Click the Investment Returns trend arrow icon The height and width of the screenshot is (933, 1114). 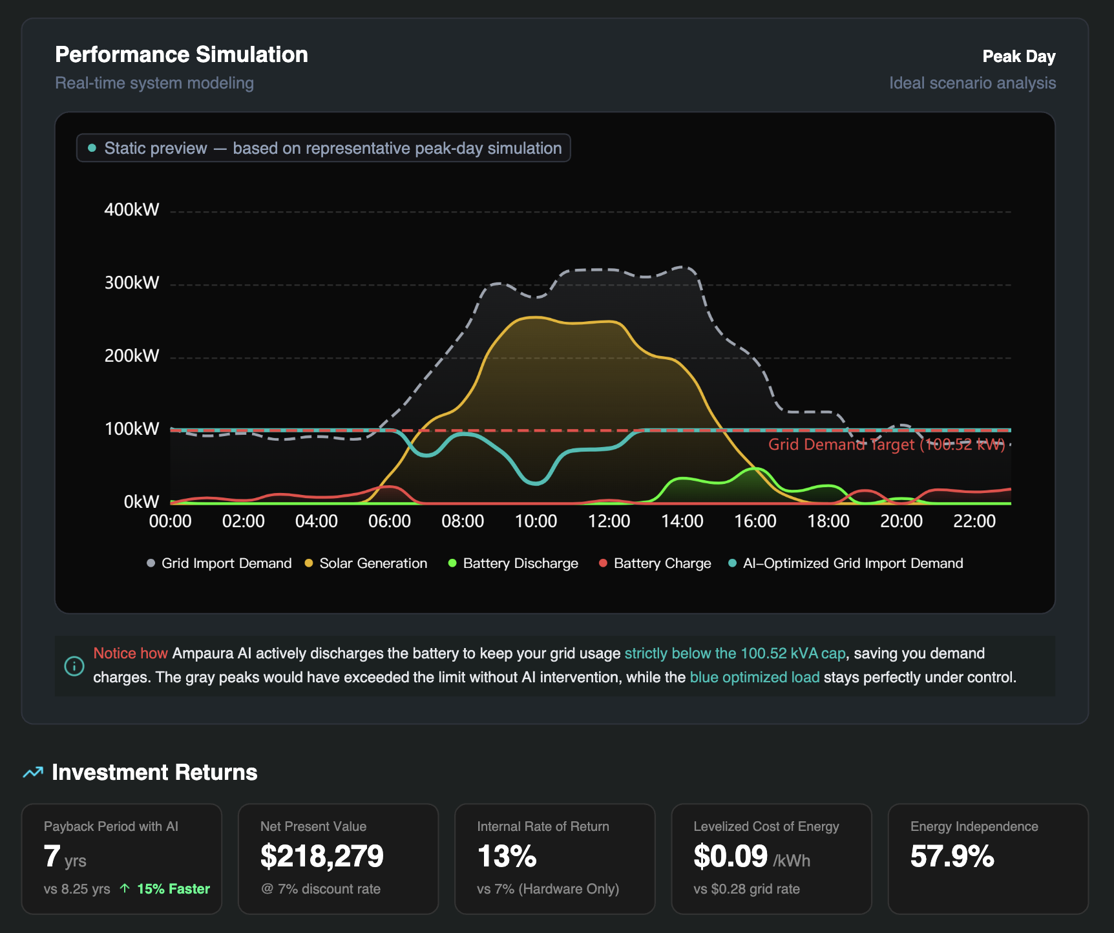pos(33,772)
